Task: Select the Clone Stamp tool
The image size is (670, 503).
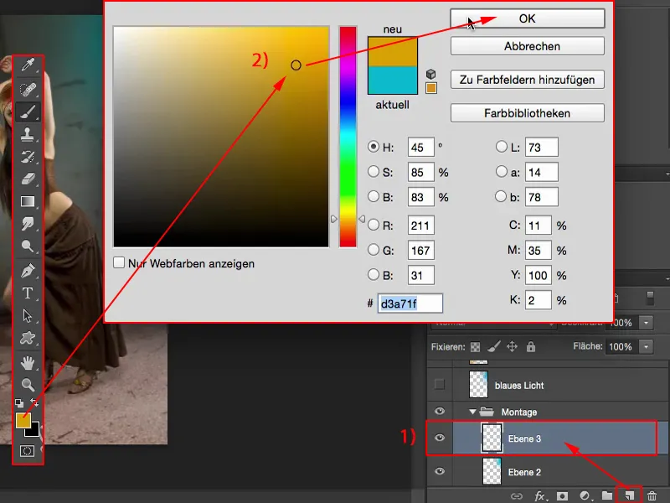Action: coord(28,134)
